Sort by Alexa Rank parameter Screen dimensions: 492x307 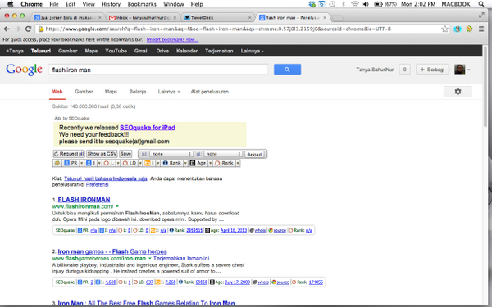pos(172,163)
